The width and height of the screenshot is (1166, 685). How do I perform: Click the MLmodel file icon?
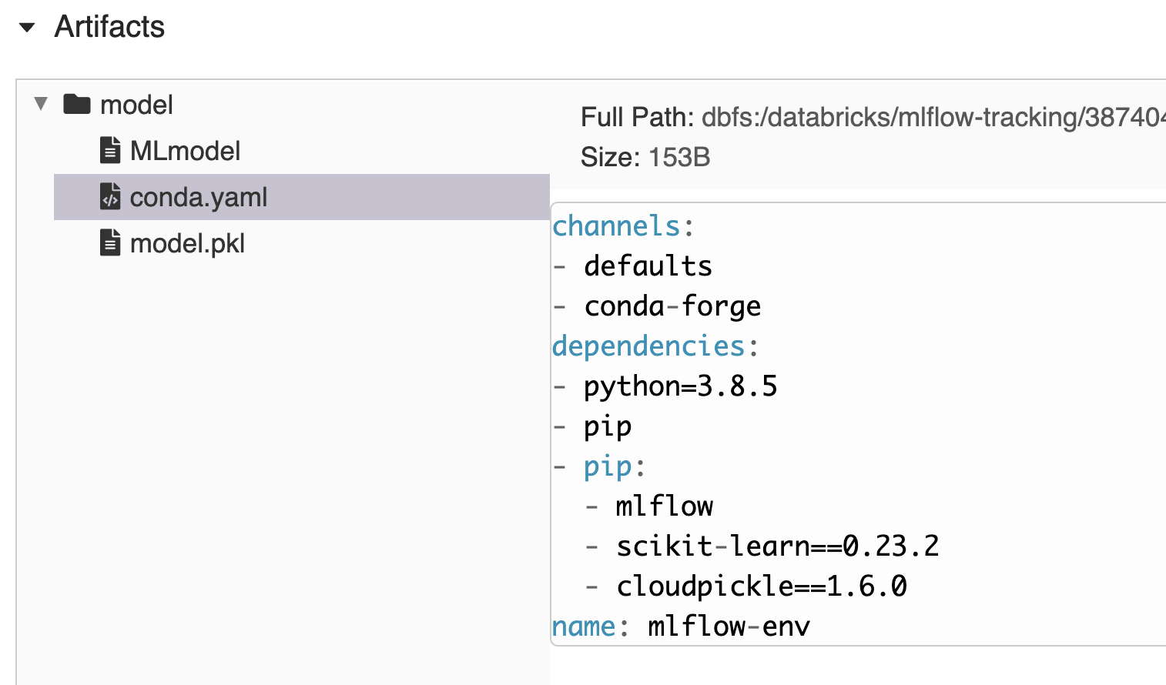click(110, 151)
